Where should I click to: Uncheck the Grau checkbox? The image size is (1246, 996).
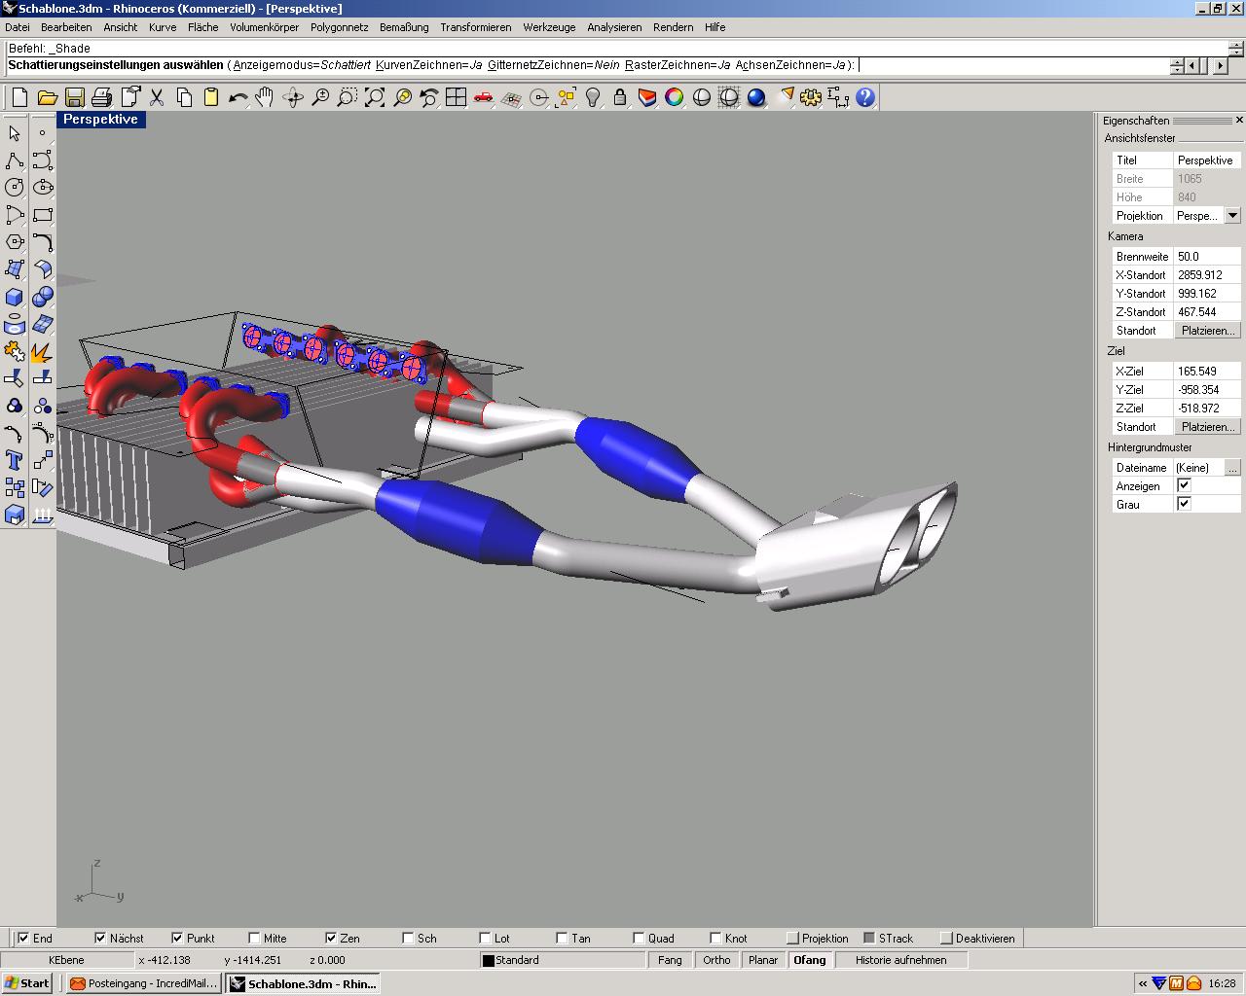click(1184, 504)
